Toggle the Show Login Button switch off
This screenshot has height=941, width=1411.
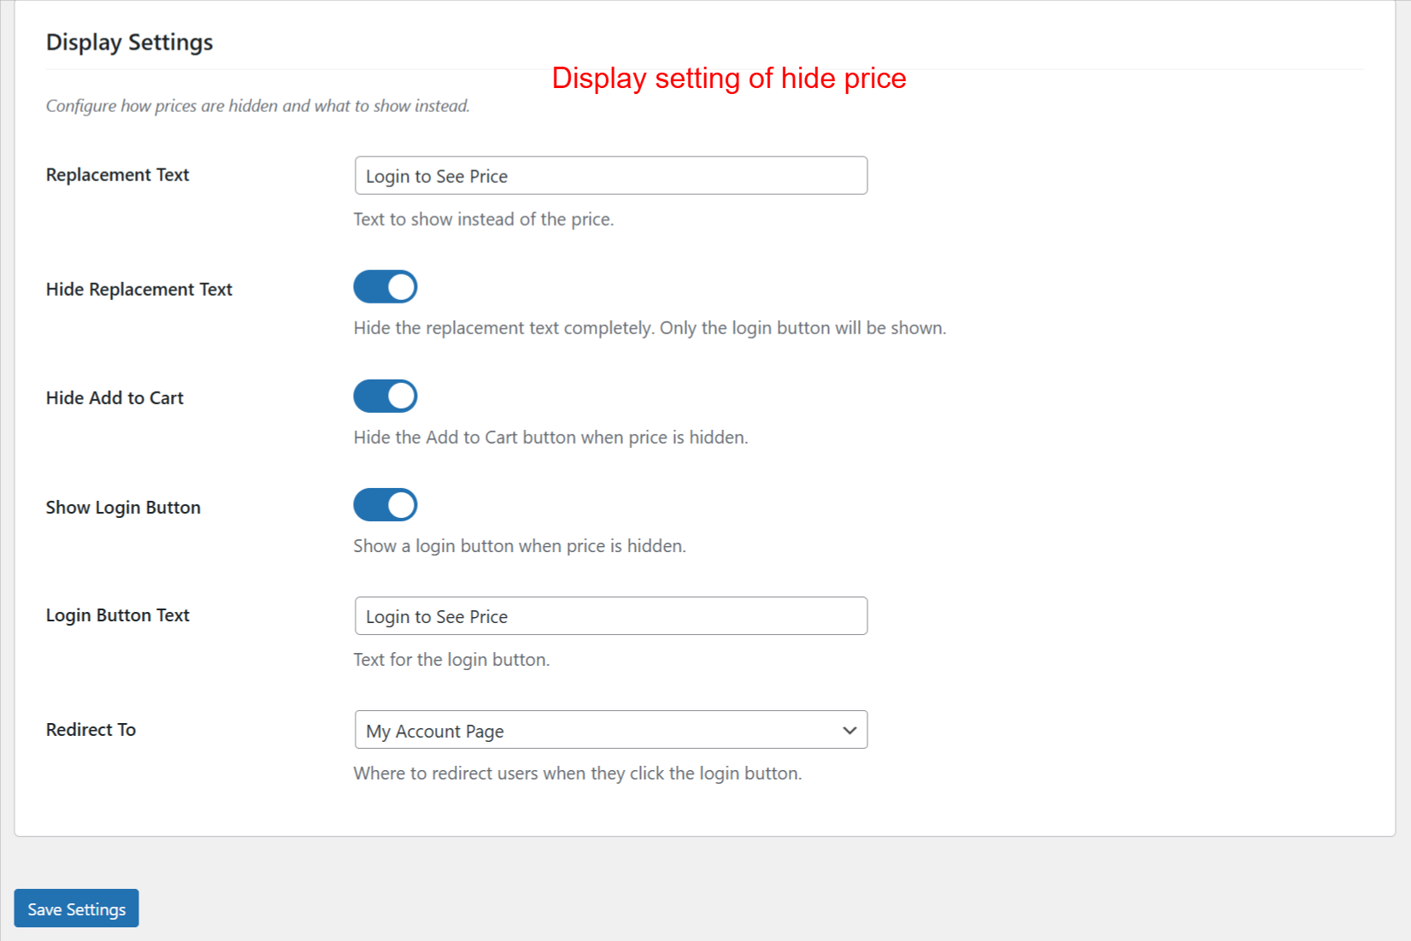click(x=385, y=504)
